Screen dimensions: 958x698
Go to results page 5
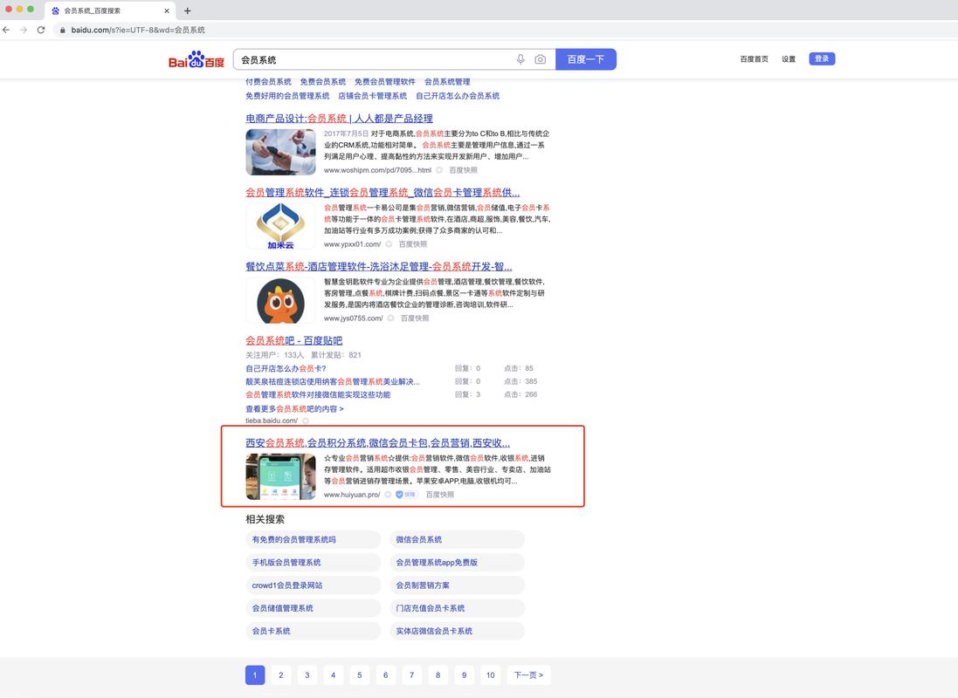point(359,674)
